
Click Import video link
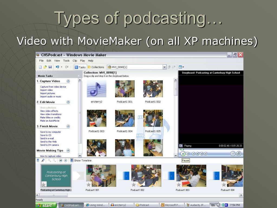tap(46, 90)
